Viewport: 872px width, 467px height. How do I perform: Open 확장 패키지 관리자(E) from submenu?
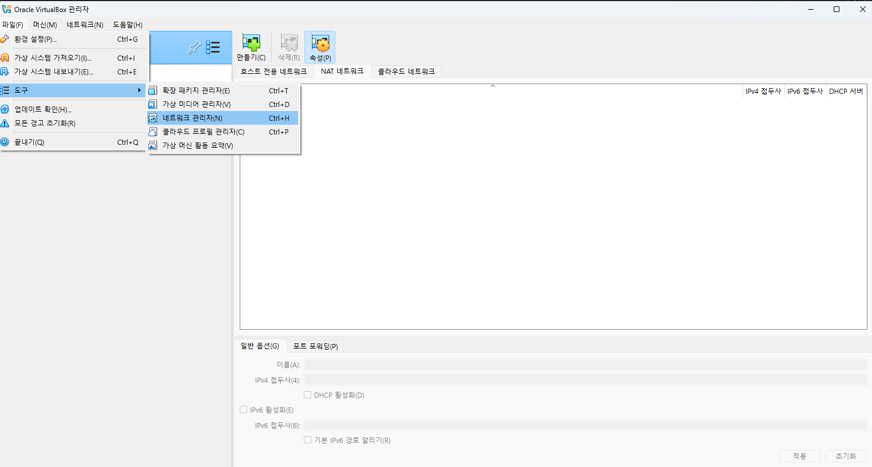coord(223,90)
